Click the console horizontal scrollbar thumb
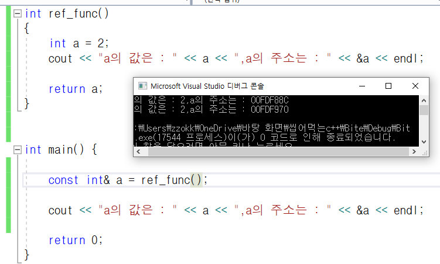440x264 pixels. pyautogui.click(x=278, y=152)
